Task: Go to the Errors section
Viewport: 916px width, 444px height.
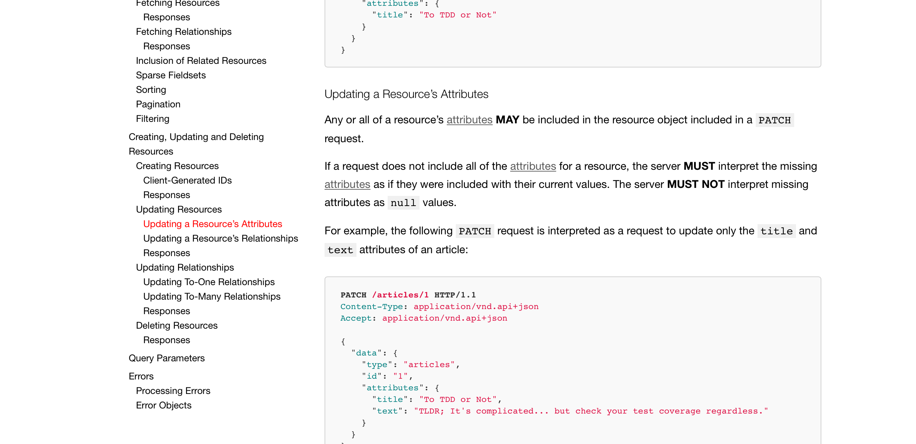Action: [141, 376]
